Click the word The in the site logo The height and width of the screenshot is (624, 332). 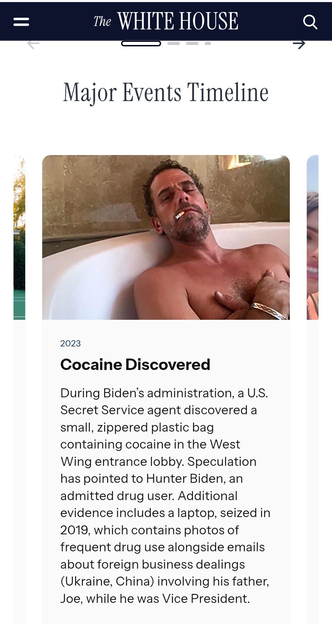pyautogui.click(x=102, y=21)
